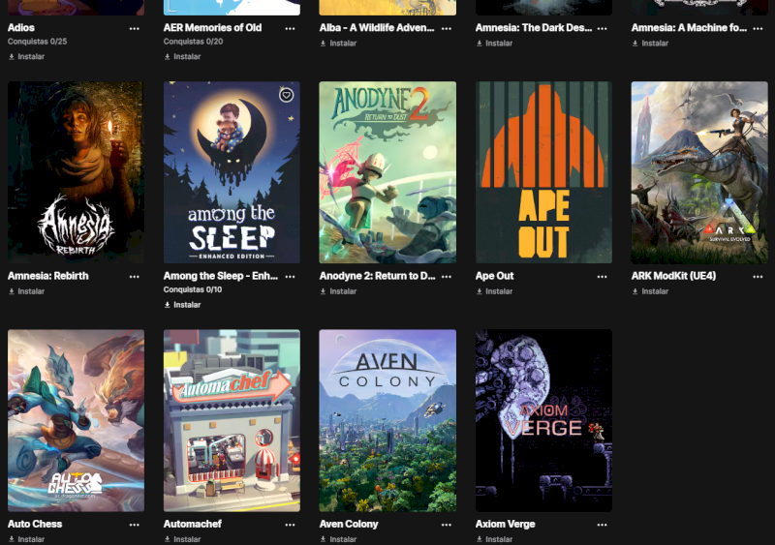Image resolution: width=775 pixels, height=545 pixels.
Task: Open the three-dot menu for Automachef
Action: 290,525
